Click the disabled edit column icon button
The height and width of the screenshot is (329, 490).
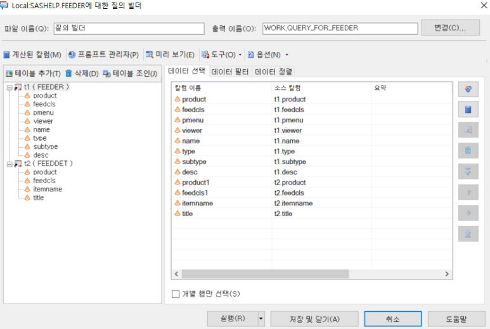pyautogui.click(x=468, y=130)
